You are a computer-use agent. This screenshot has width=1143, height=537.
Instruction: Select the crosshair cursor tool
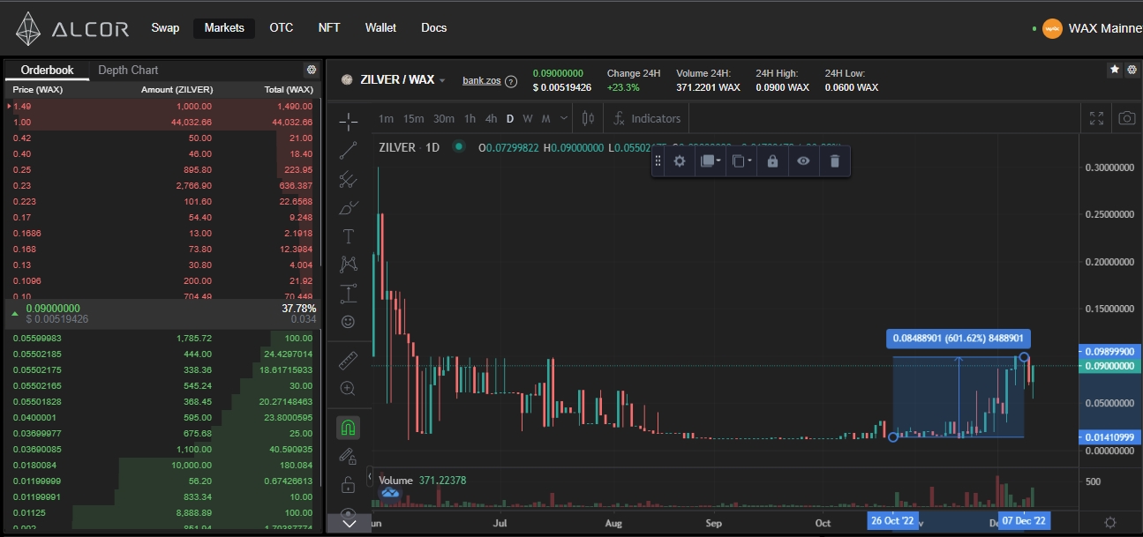point(349,122)
